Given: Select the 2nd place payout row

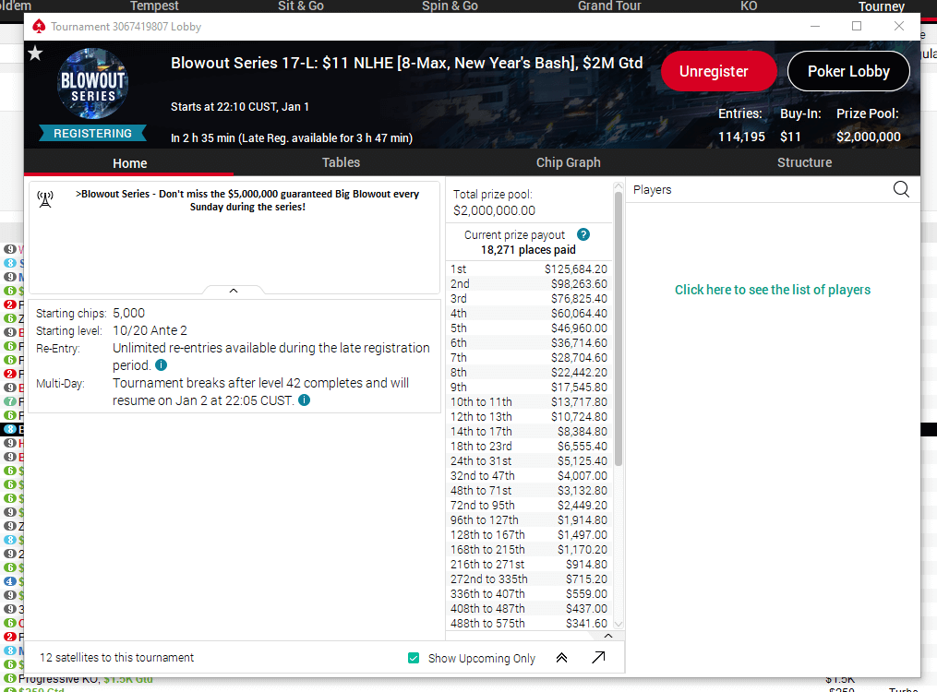Looking at the screenshot, I should 529,283.
